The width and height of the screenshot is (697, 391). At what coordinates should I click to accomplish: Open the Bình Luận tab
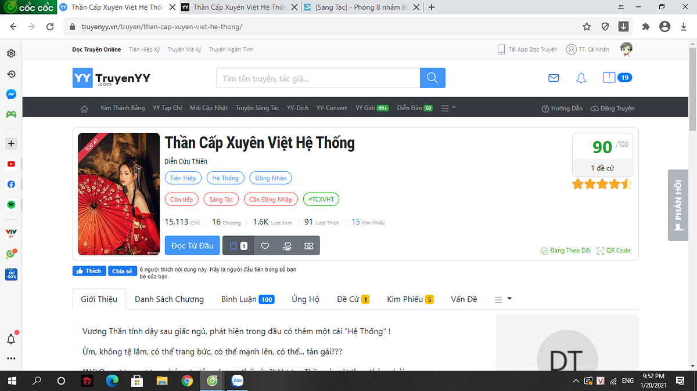click(x=247, y=299)
